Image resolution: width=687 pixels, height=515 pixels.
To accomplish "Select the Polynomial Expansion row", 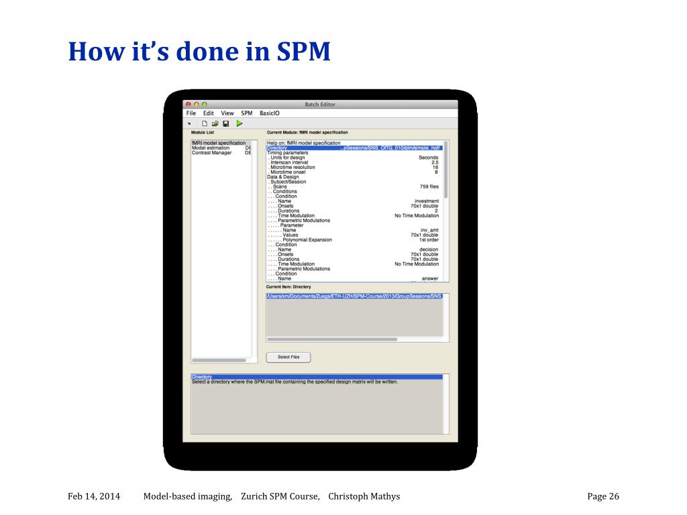I will point(354,240).
